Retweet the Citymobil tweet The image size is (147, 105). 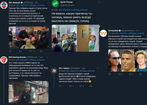(120, 74)
